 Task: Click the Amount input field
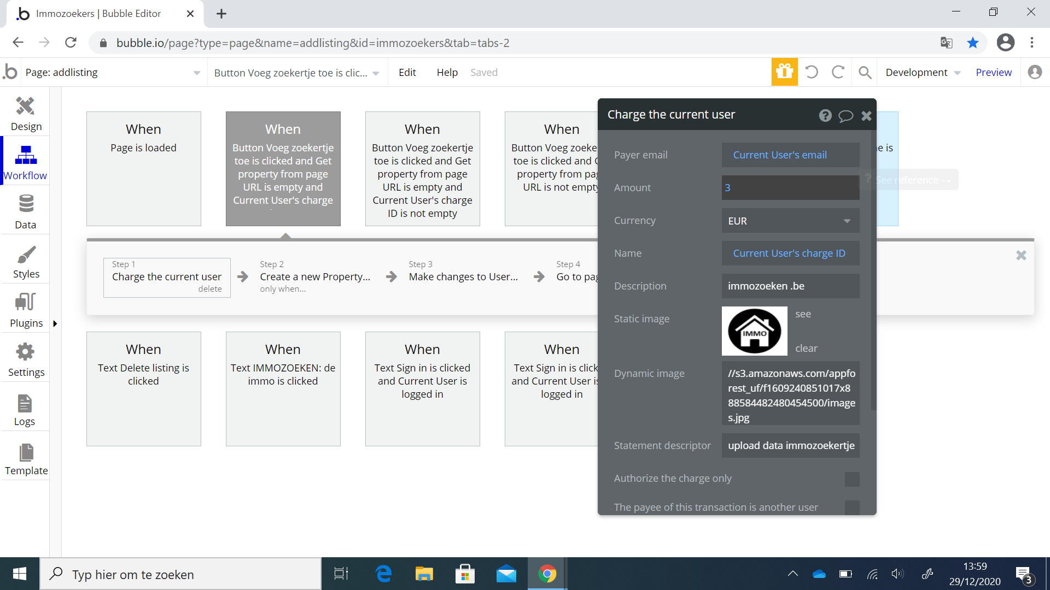coord(790,188)
